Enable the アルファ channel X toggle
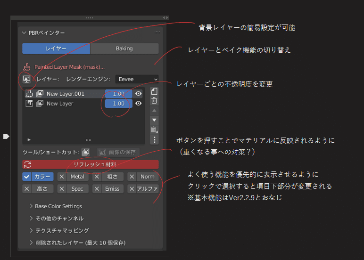Viewport: 364px width, 260px height. click(132, 189)
